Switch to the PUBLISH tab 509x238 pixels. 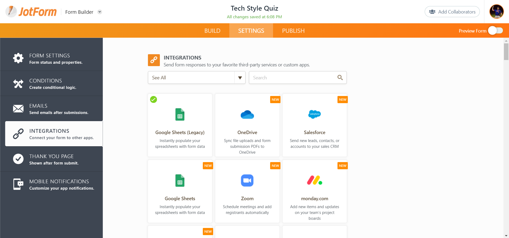293,31
